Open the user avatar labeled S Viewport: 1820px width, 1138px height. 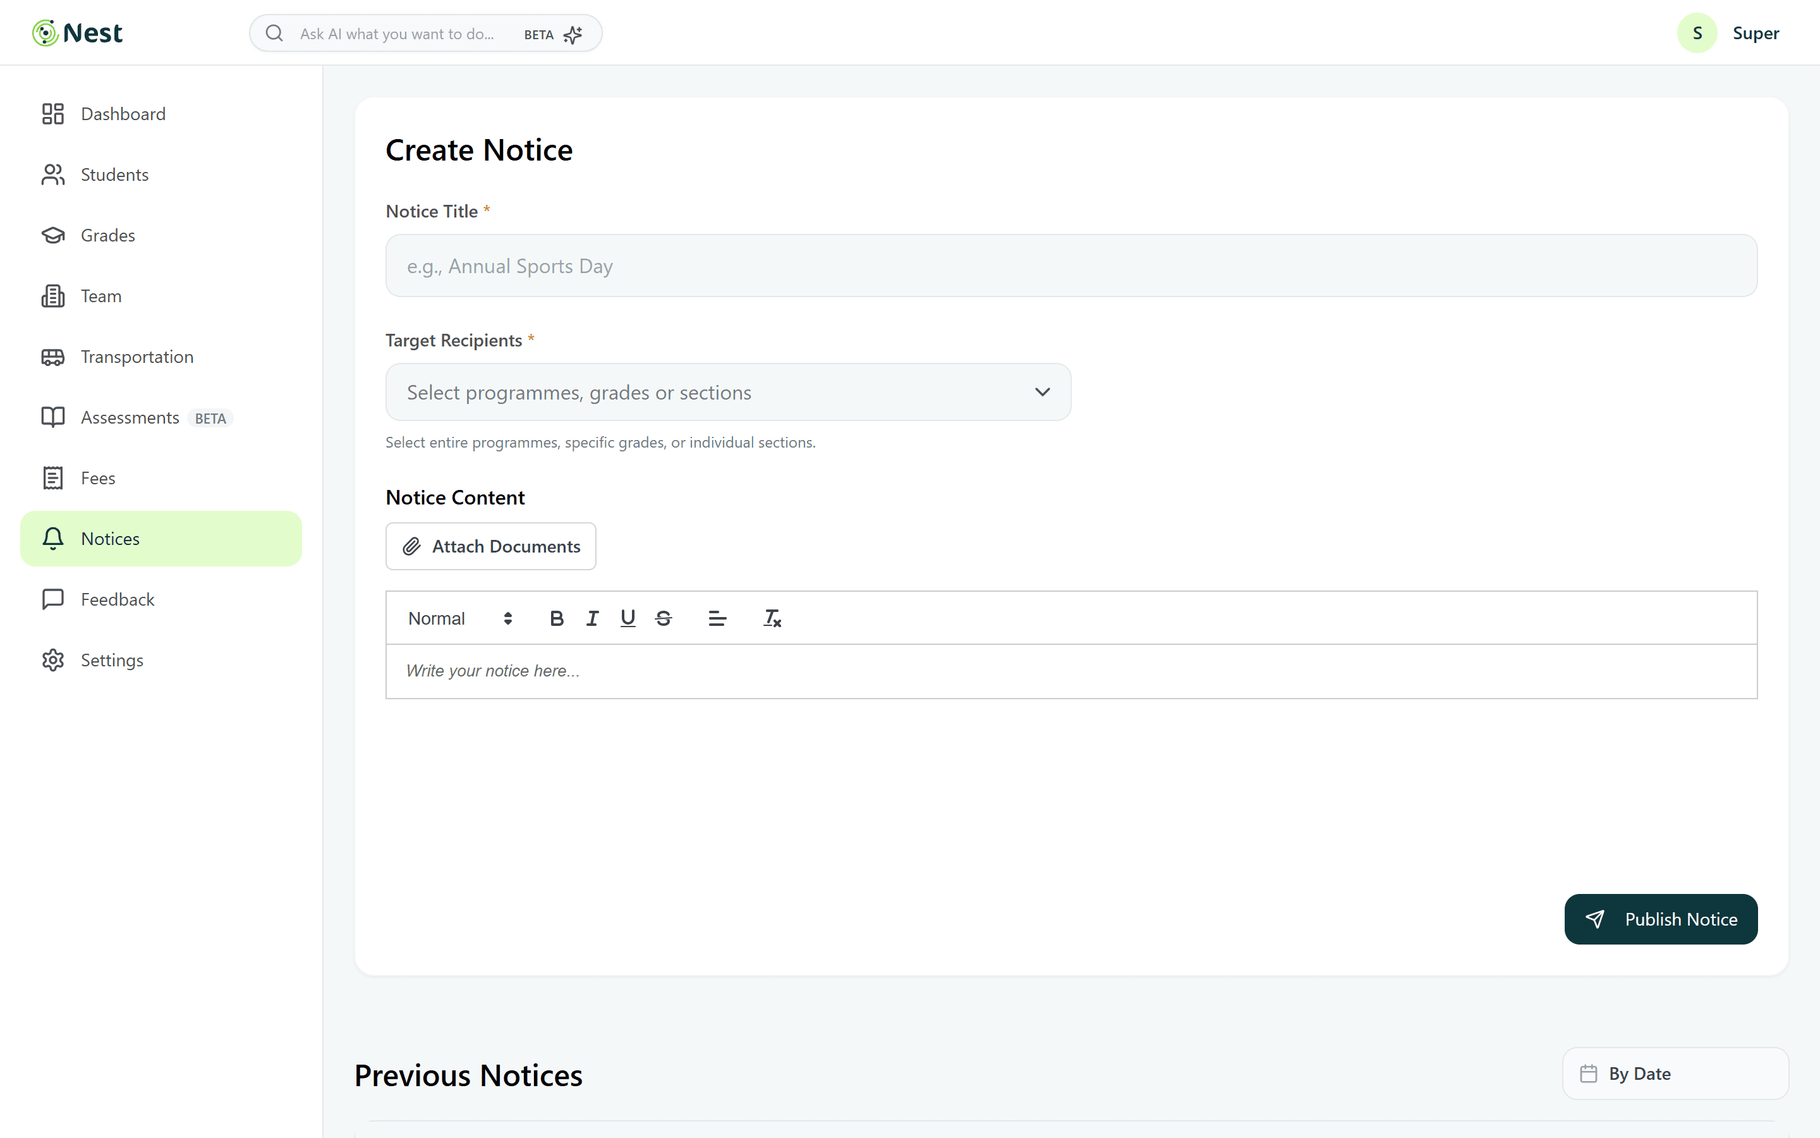(1697, 33)
